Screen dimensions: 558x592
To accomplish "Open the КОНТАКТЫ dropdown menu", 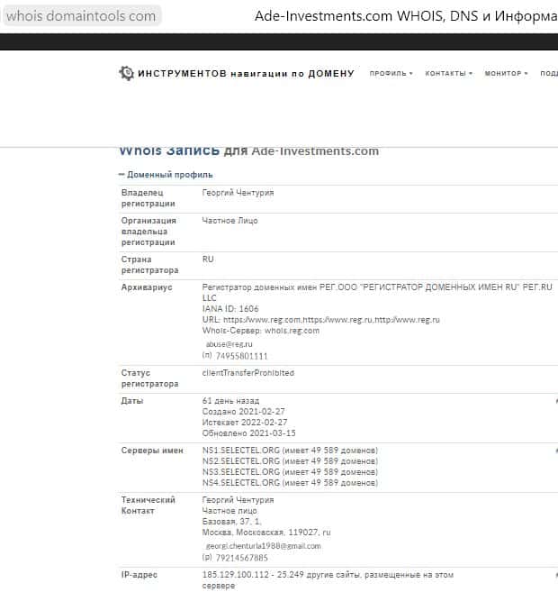I will (449, 73).
